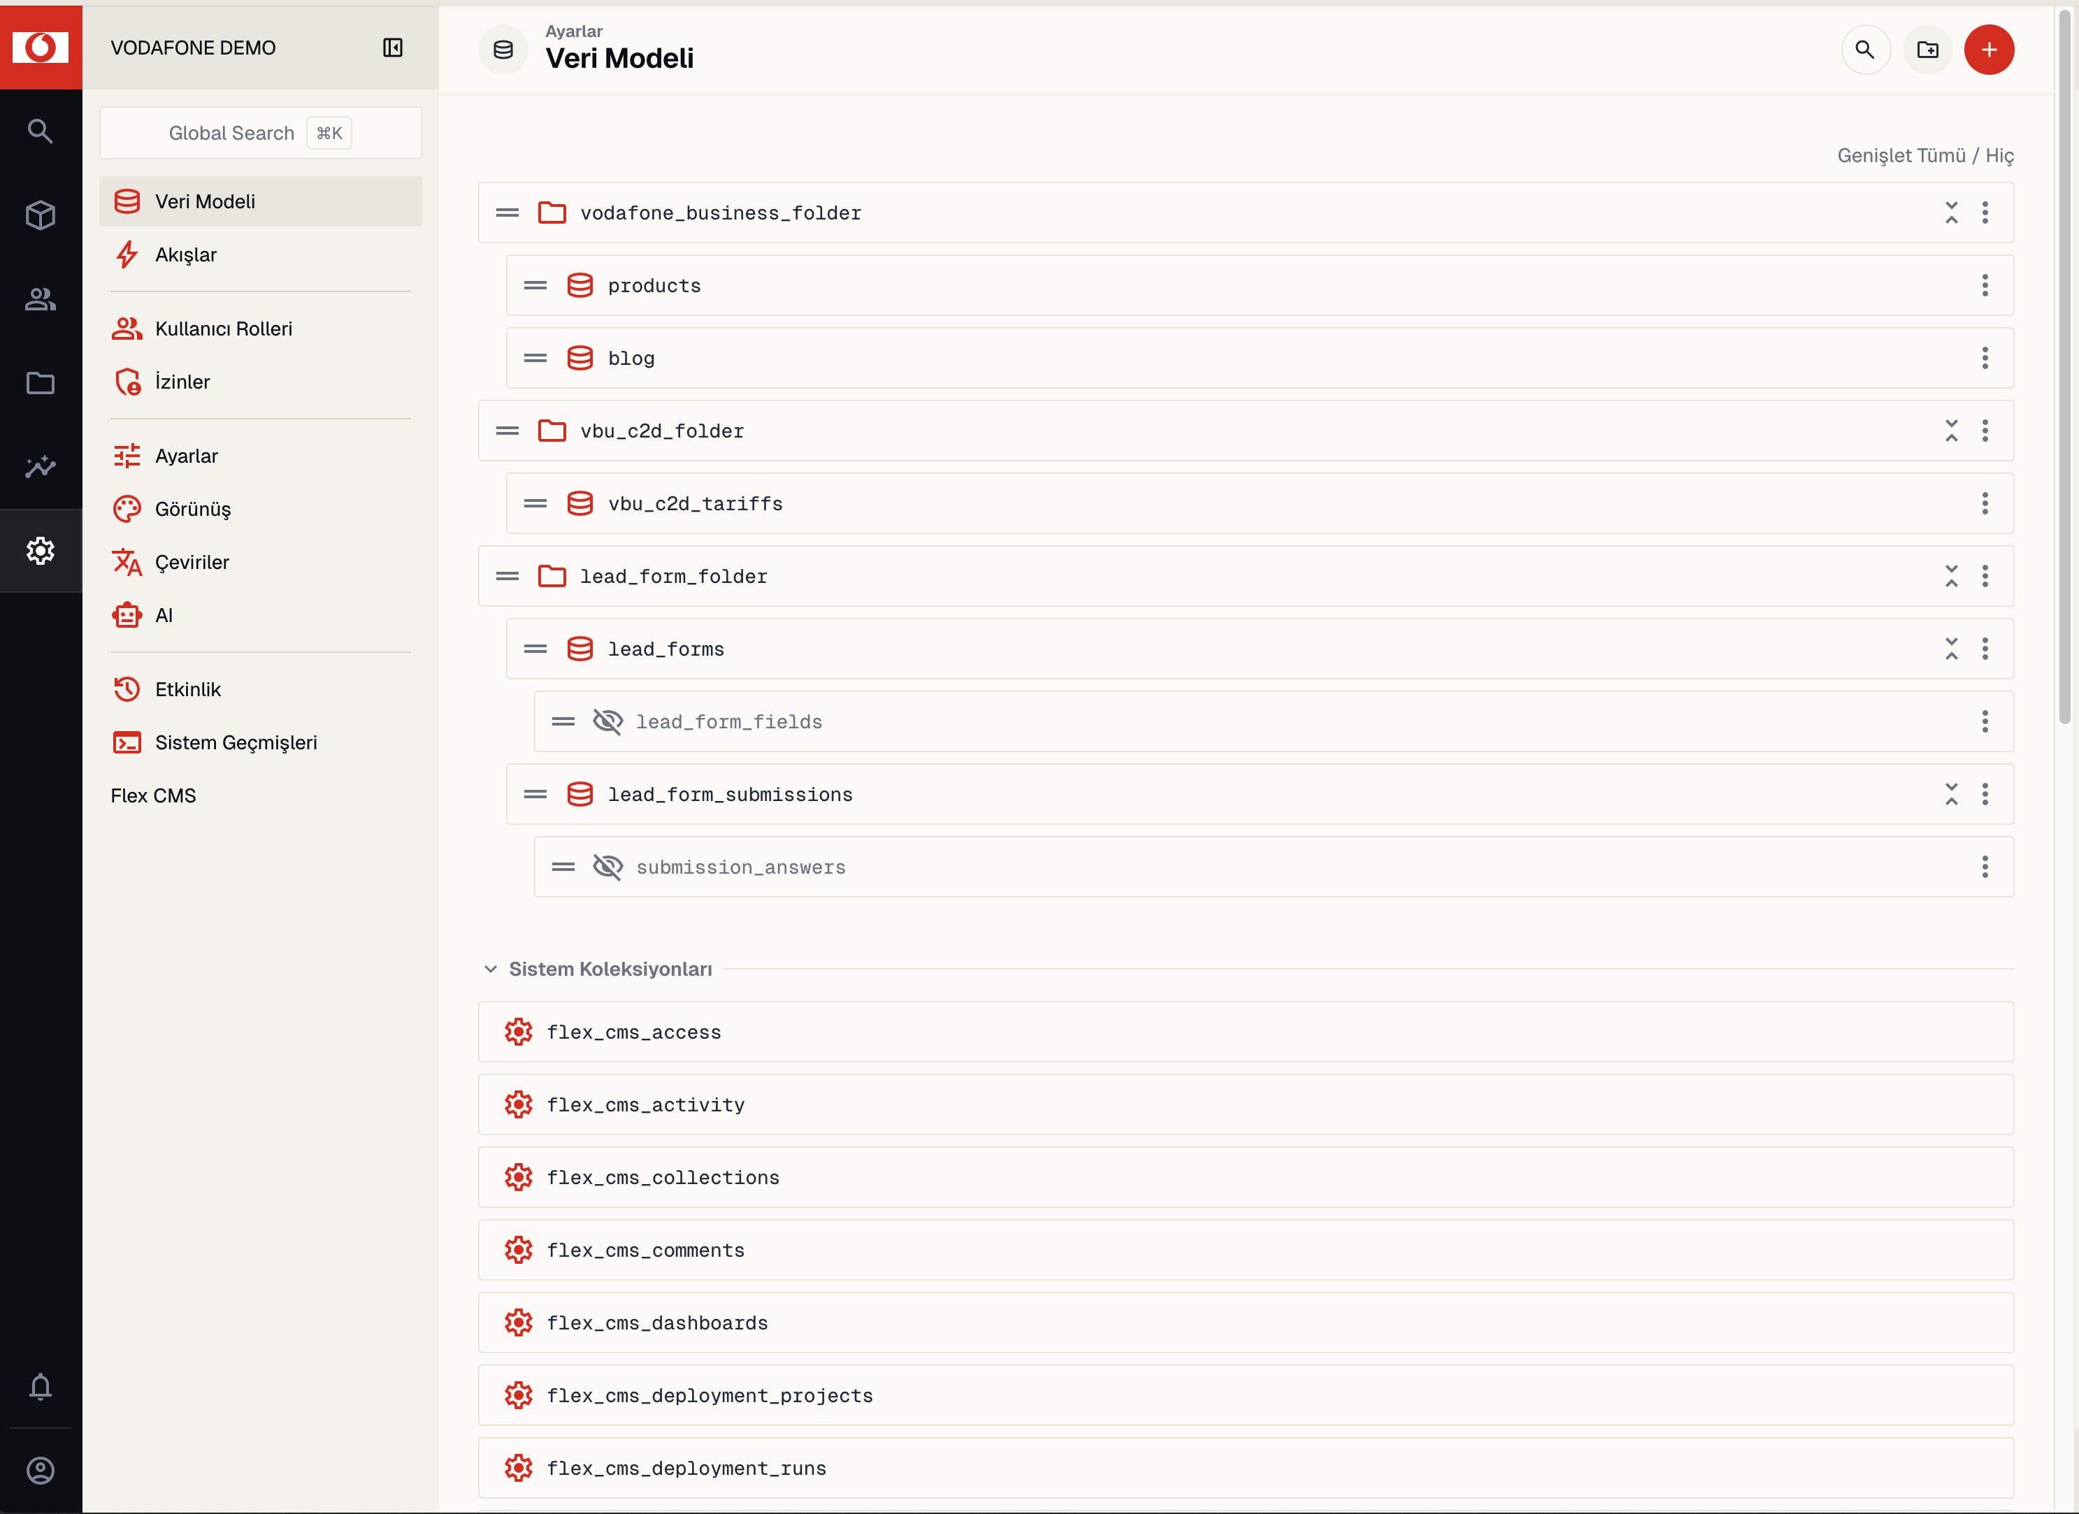Viewport: 2079px width, 1514px height.
Task: Open options menu for vodafone_business_folder
Action: (1985, 212)
